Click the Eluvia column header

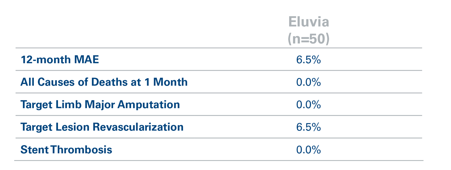[x=308, y=22]
